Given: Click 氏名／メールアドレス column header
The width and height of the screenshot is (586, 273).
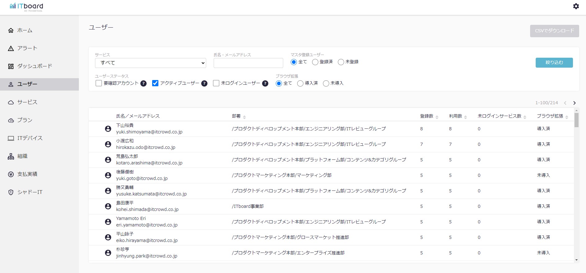Looking at the screenshot, I should (x=138, y=116).
